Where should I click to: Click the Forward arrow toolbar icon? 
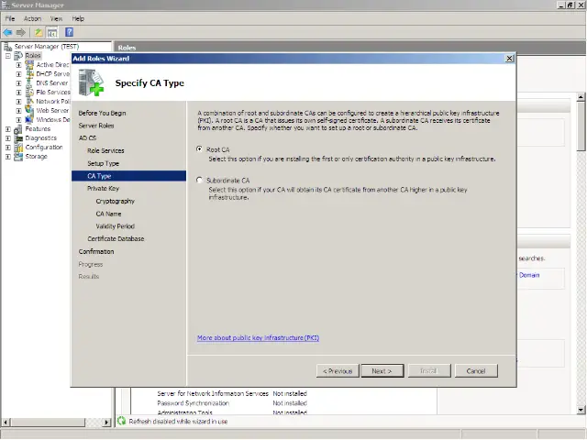[x=21, y=32]
